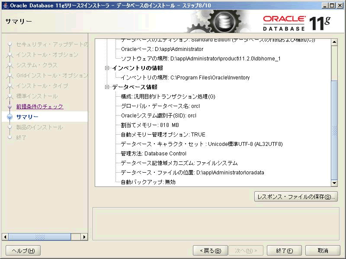Viewport: 346px width, 259px height.
Task: Collapse the インベントリの情報 tree node
Action: pos(107,68)
